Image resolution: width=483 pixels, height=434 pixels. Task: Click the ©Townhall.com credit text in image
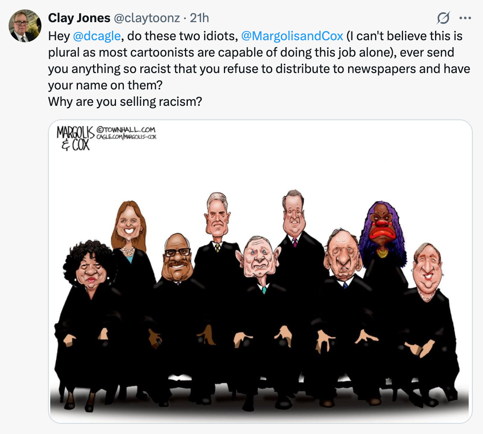126,130
